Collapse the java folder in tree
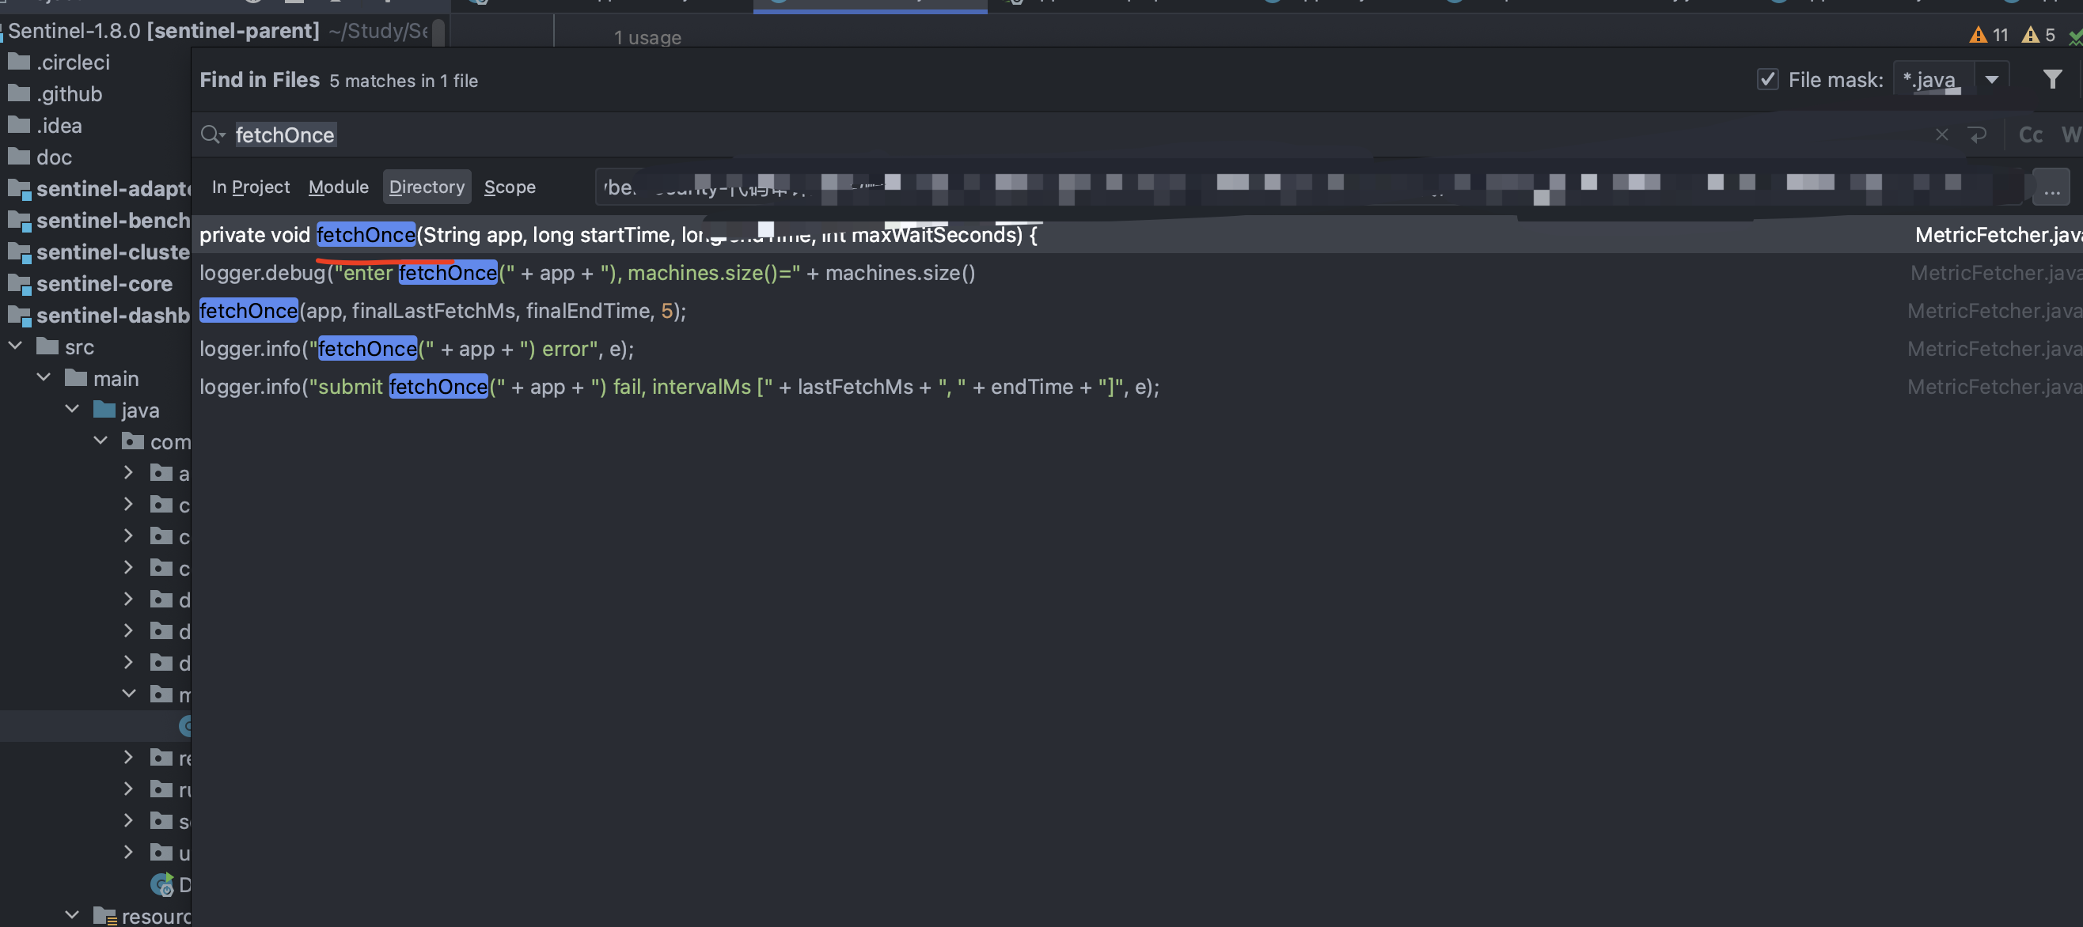 72,410
